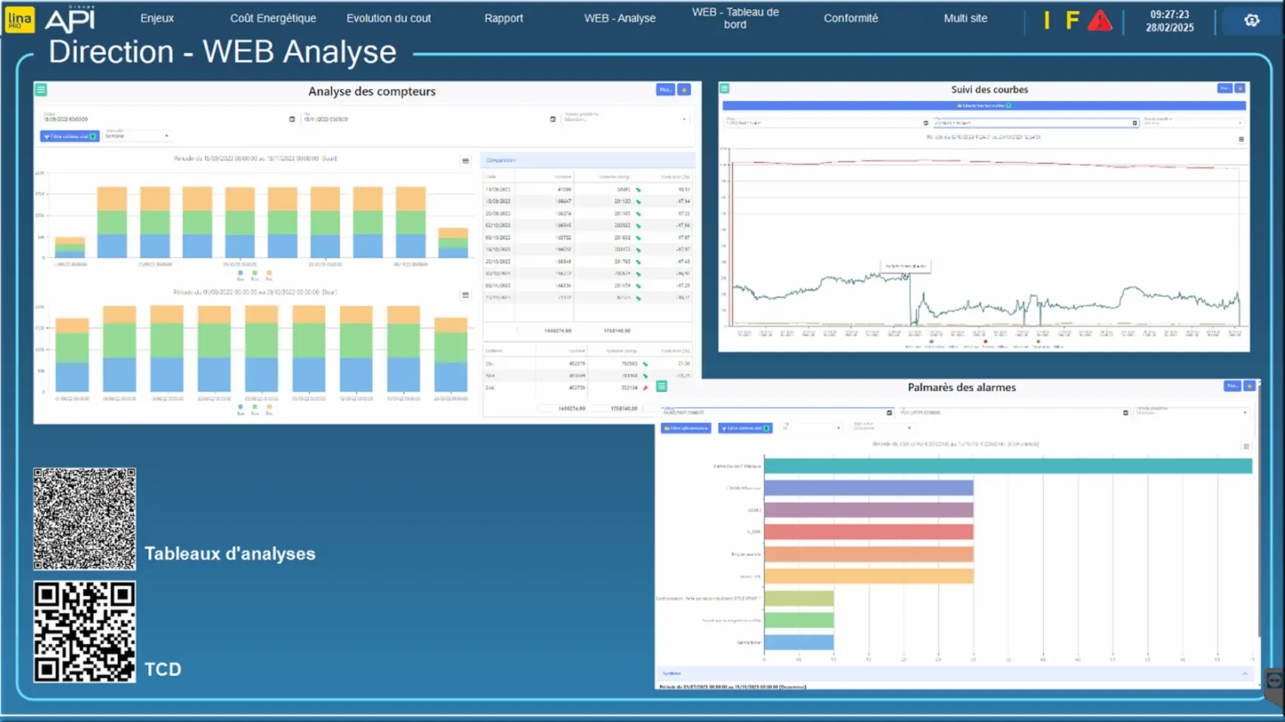Open chart options menu in Suivi des courbes
Viewport: 1285px width, 722px height.
pos(1241,139)
